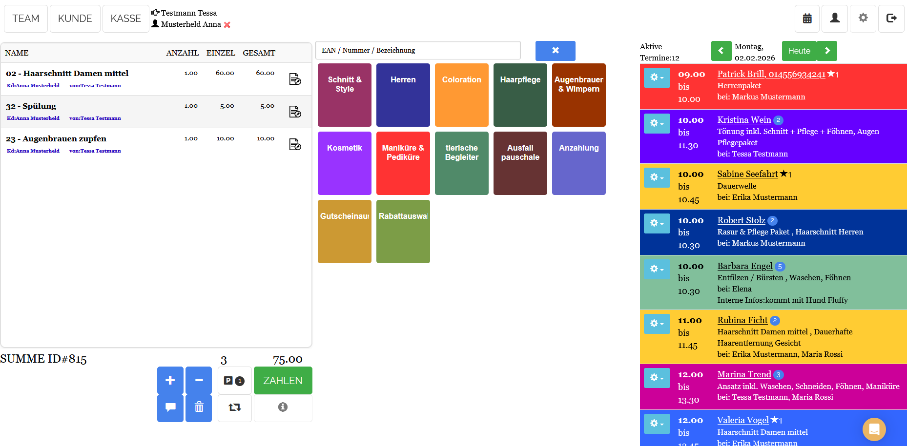The width and height of the screenshot is (907, 446).
Task: Remove customer Musterheld Anna with the red X
Action: coord(227,25)
